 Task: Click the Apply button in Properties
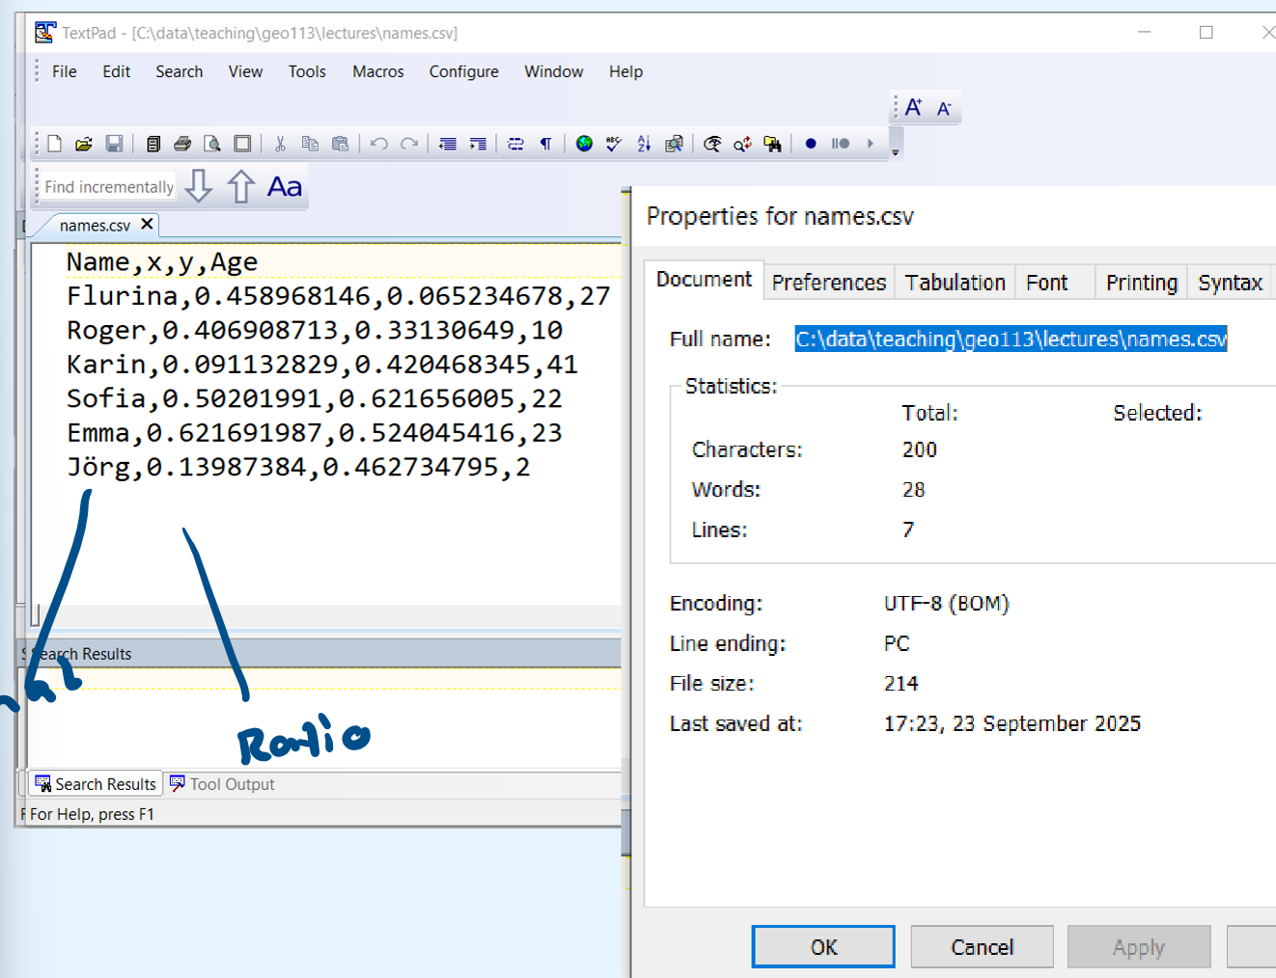click(1139, 947)
